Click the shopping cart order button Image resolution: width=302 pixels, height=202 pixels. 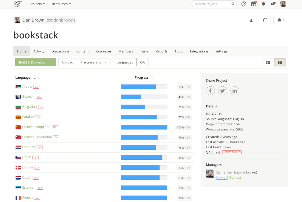(265, 20)
